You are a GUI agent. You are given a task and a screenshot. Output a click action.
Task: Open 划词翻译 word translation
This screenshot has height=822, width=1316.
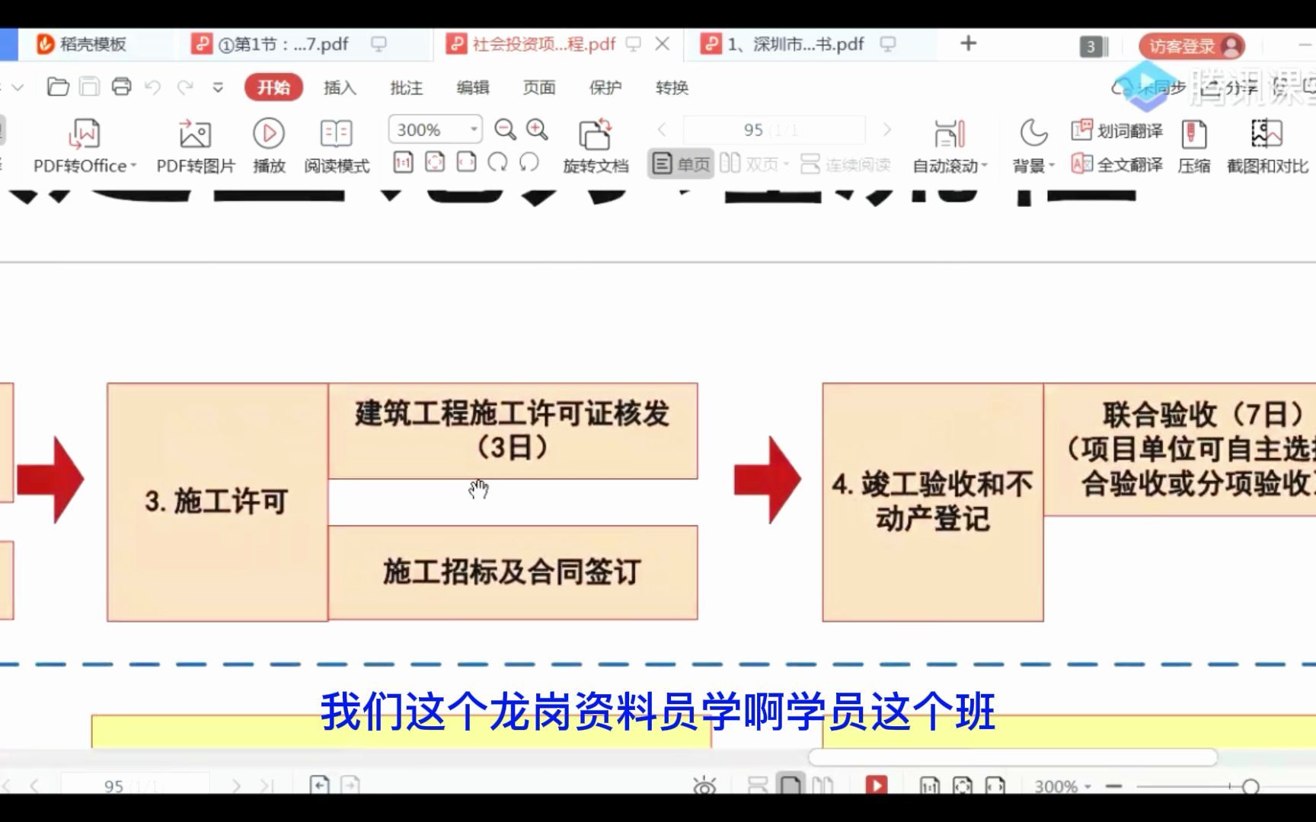coord(1117,131)
